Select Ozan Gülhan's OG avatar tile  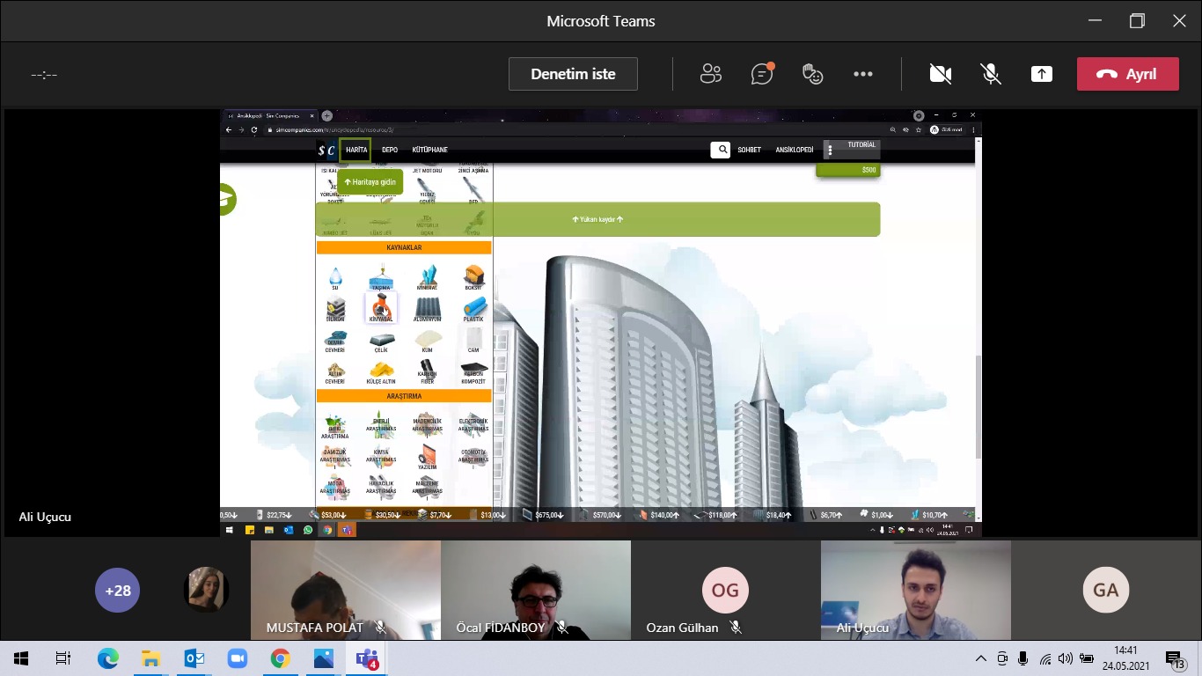[726, 590]
